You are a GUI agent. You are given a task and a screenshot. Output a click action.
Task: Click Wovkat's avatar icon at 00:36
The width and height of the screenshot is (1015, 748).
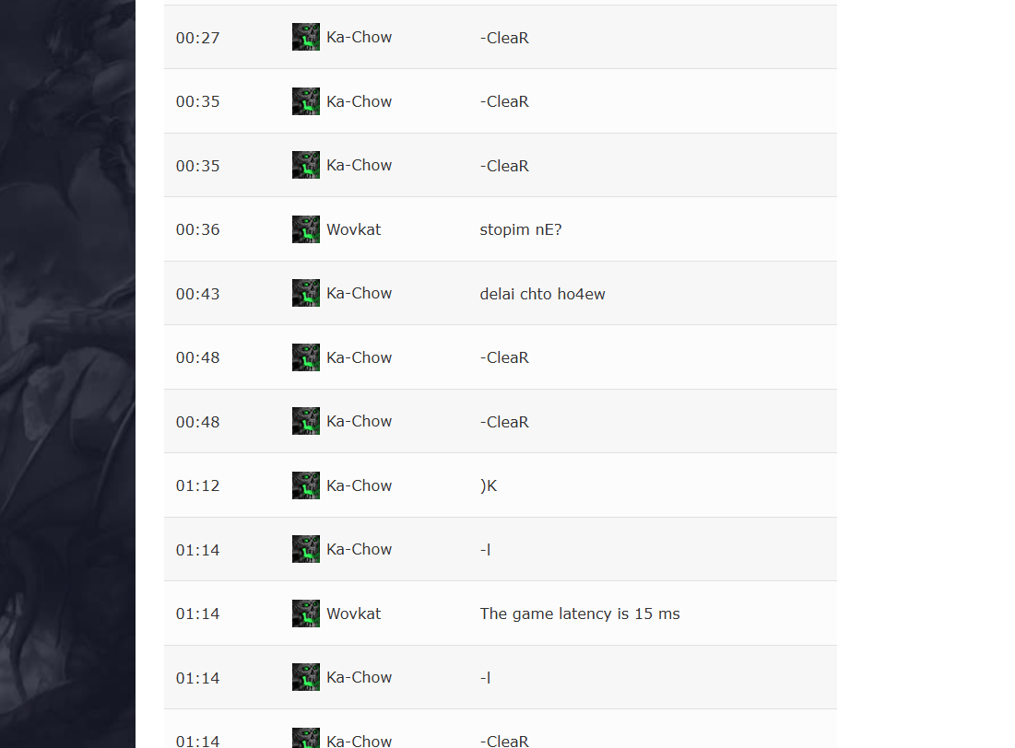coord(305,229)
